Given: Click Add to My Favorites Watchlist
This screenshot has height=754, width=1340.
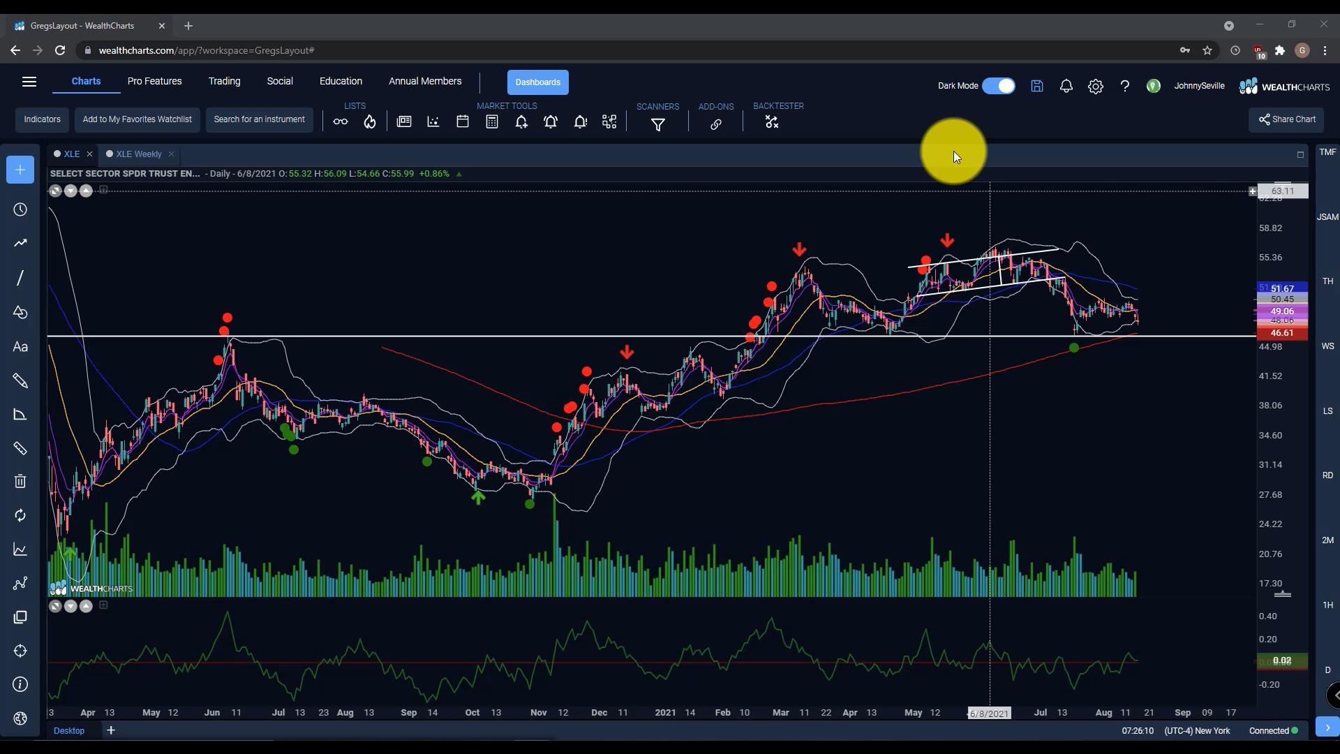Looking at the screenshot, I should 137,119.
